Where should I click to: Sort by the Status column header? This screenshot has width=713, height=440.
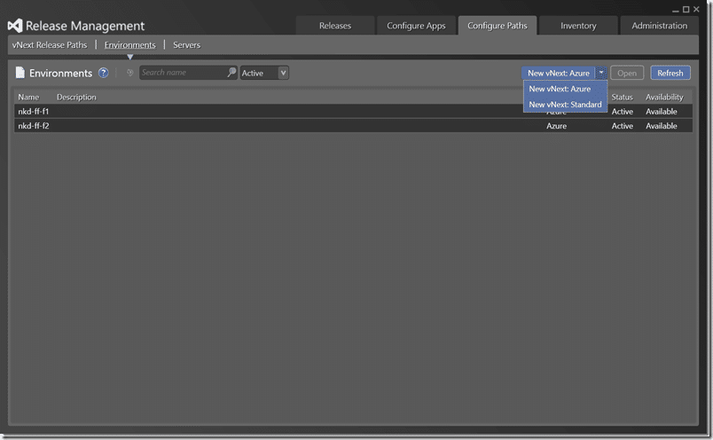click(622, 97)
